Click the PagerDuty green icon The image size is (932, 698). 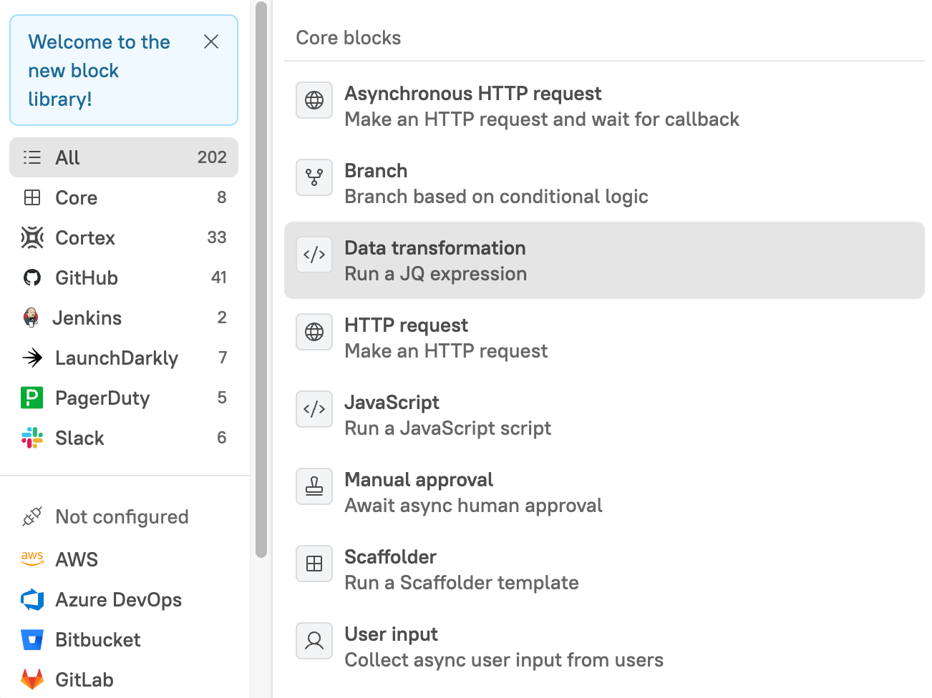click(x=32, y=398)
